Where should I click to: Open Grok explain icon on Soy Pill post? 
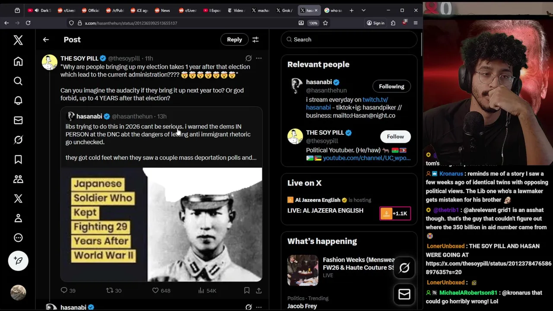coord(248,58)
